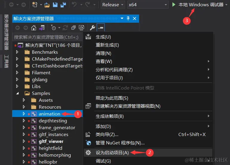This screenshot has width=230, height=165.
Task: Pin the Solution Explorer panel
Action: [128, 18]
